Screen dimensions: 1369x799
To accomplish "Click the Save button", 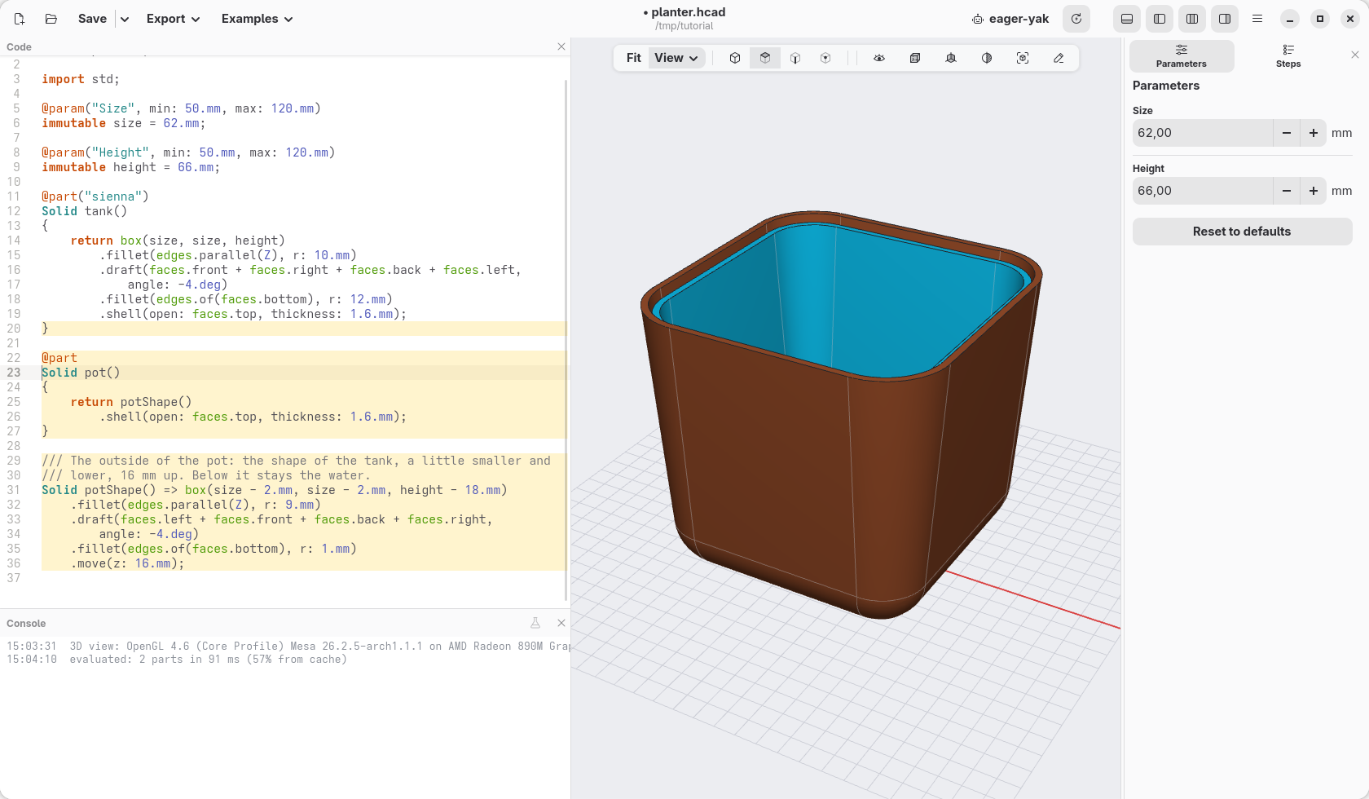I will tap(92, 19).
